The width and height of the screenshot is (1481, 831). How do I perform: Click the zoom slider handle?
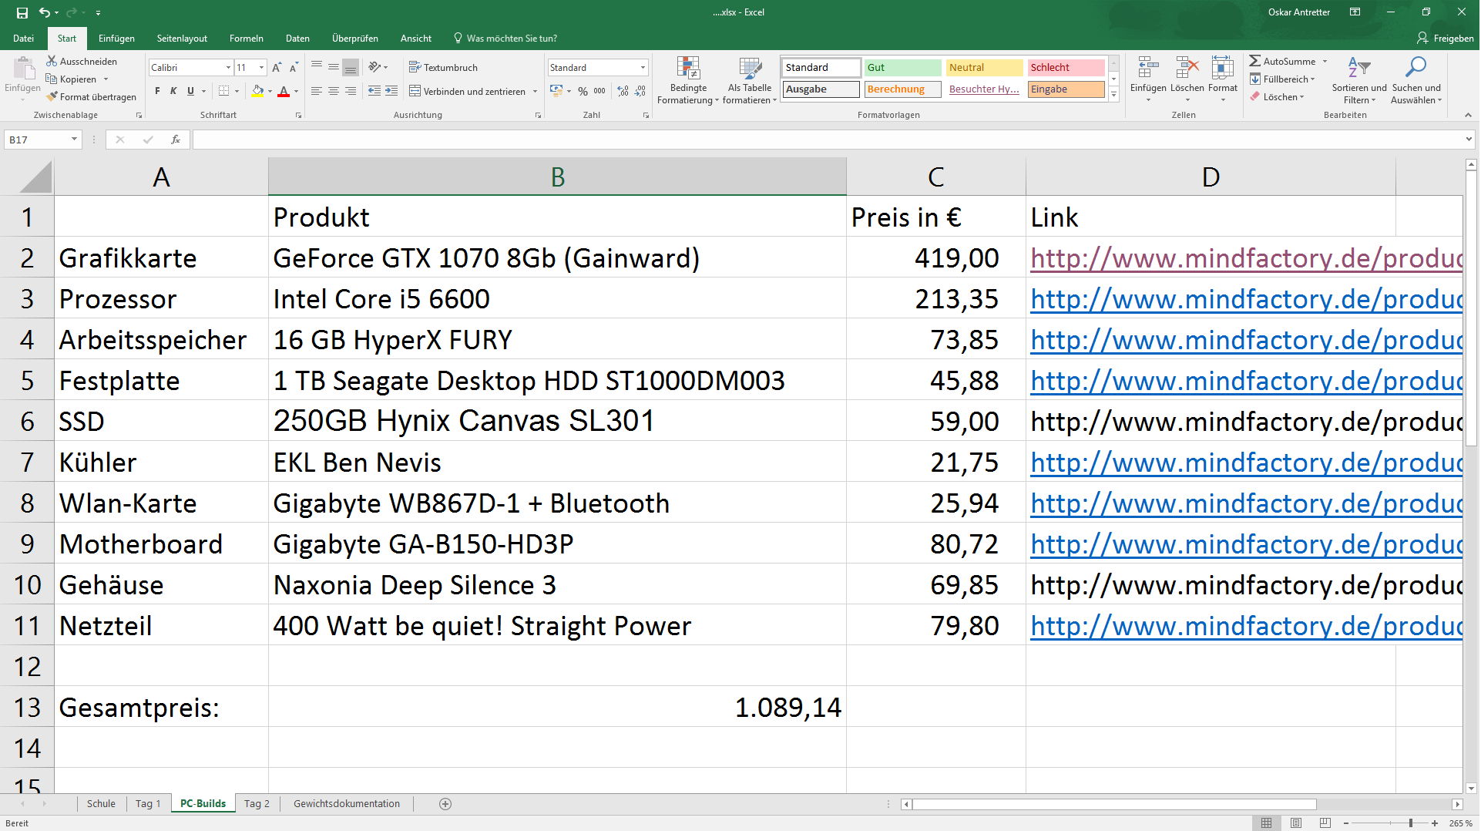1410,823
